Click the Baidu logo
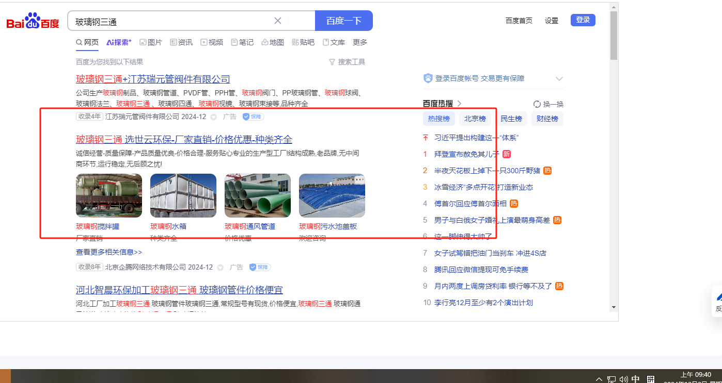 (x=33, y=21)
